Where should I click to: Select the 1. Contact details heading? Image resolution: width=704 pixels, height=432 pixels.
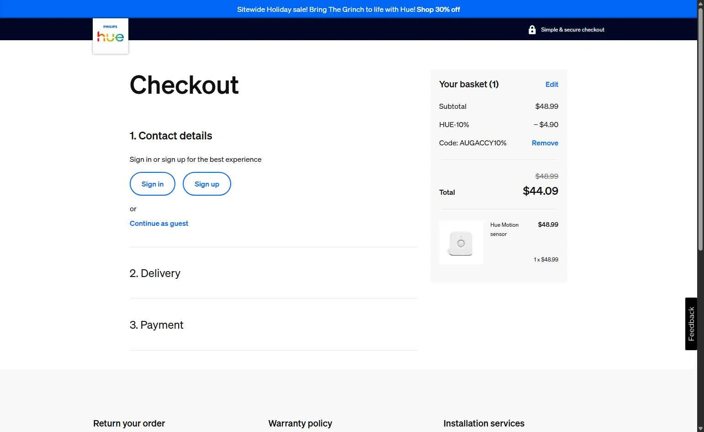click(x=171, y=136)
